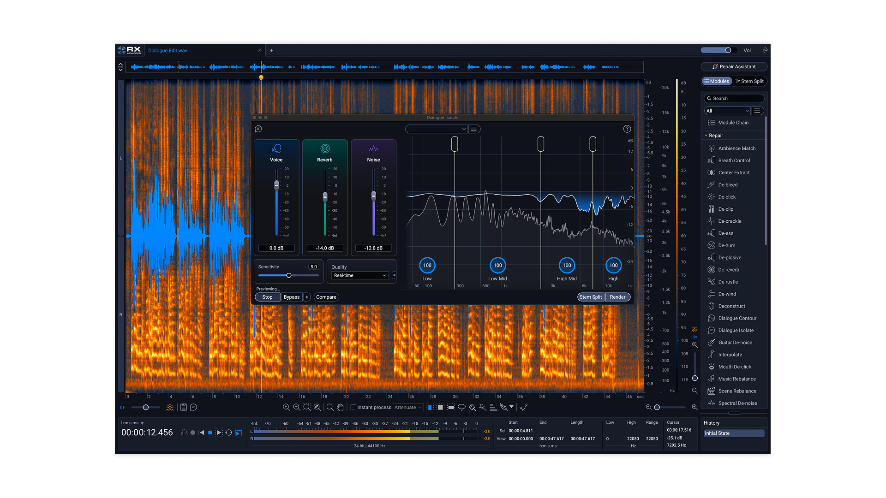Select the Lasso selection tool

click(x=461, y=408)
